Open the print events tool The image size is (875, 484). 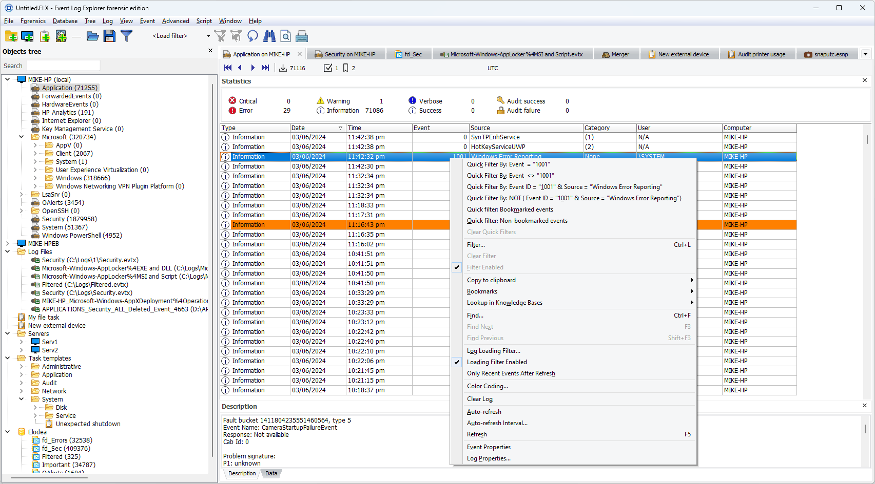302,36
